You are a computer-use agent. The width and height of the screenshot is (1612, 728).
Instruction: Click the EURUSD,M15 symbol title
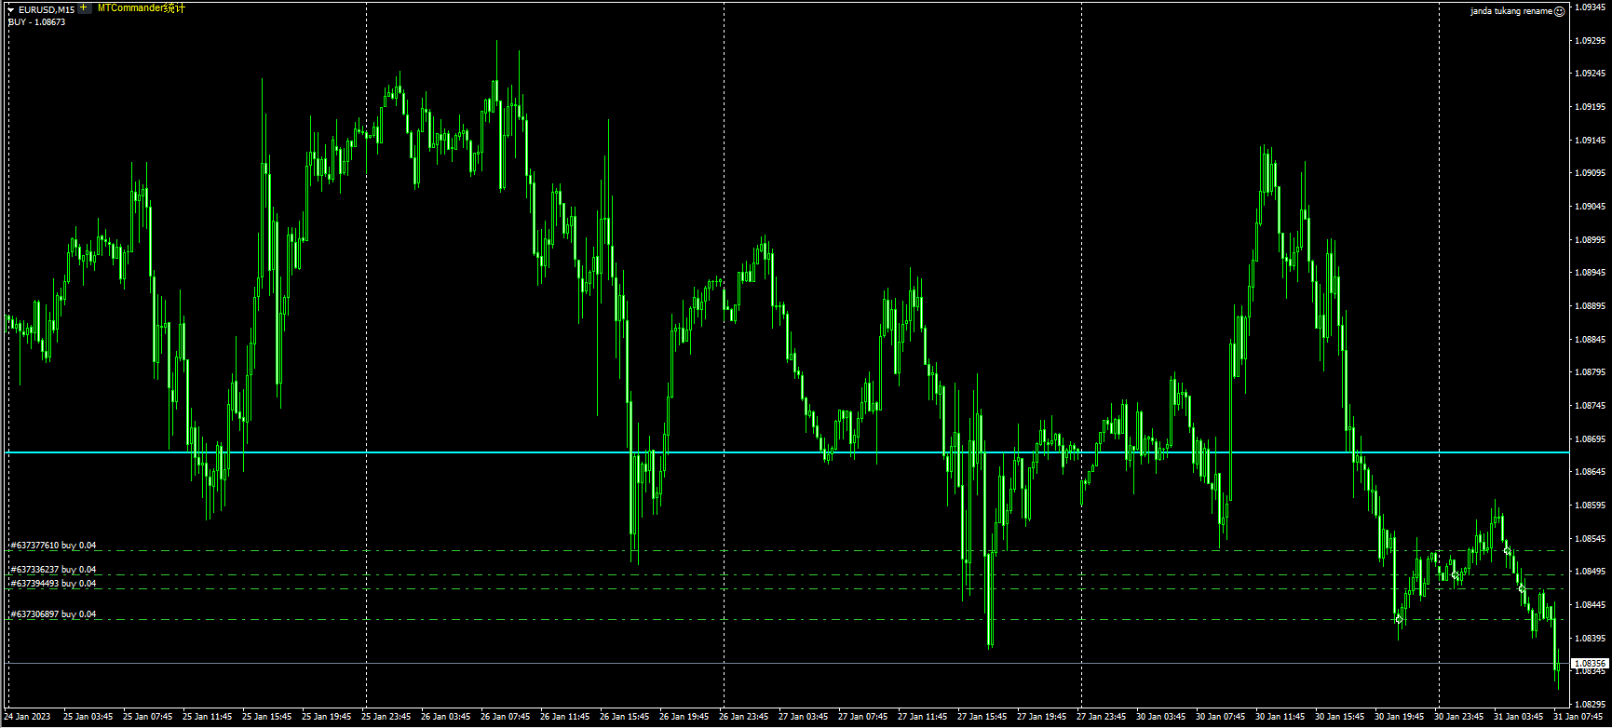(x=47, y=9)
